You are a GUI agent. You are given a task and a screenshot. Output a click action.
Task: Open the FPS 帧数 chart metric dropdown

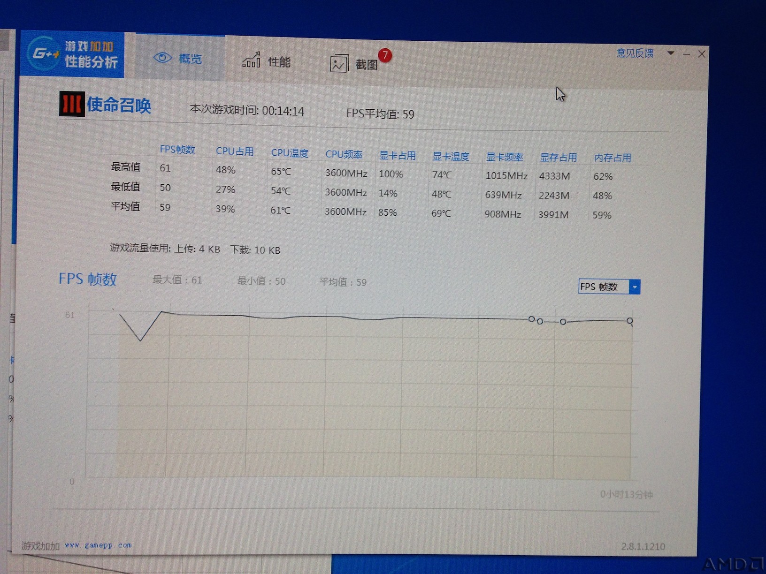609,287
